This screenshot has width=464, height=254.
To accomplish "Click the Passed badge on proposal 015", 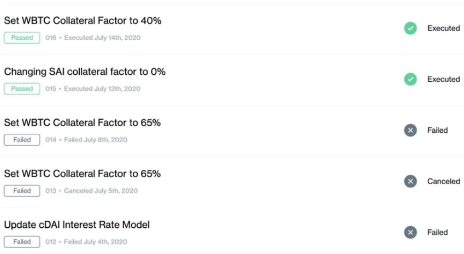I will (x=22, y=88).
